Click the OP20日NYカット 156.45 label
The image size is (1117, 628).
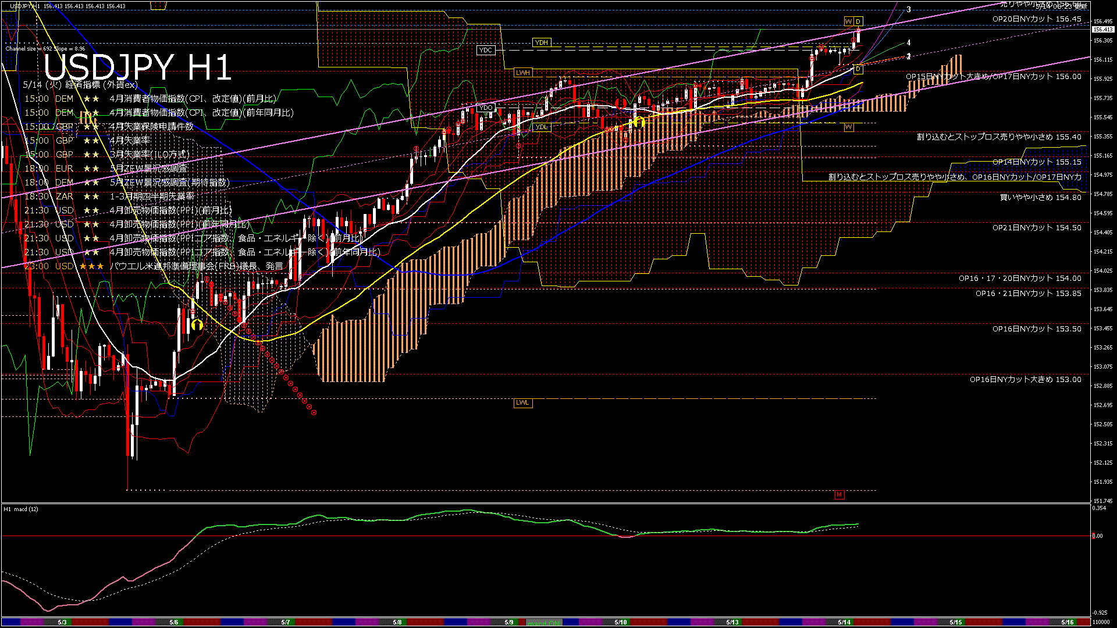pyautogui.click(x=1037, y=19)
